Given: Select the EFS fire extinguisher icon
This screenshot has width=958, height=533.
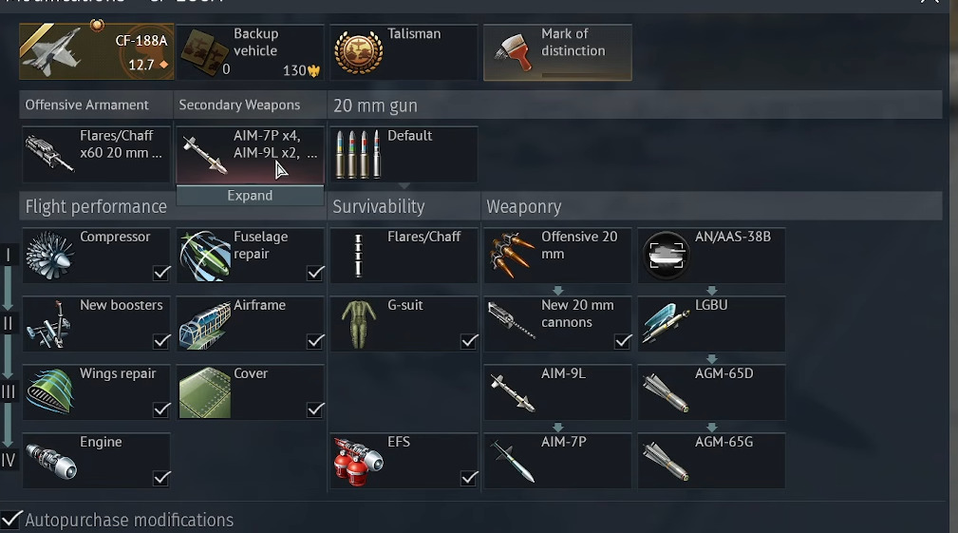Looking at the screenshot, I should click(x=358, y=461).
